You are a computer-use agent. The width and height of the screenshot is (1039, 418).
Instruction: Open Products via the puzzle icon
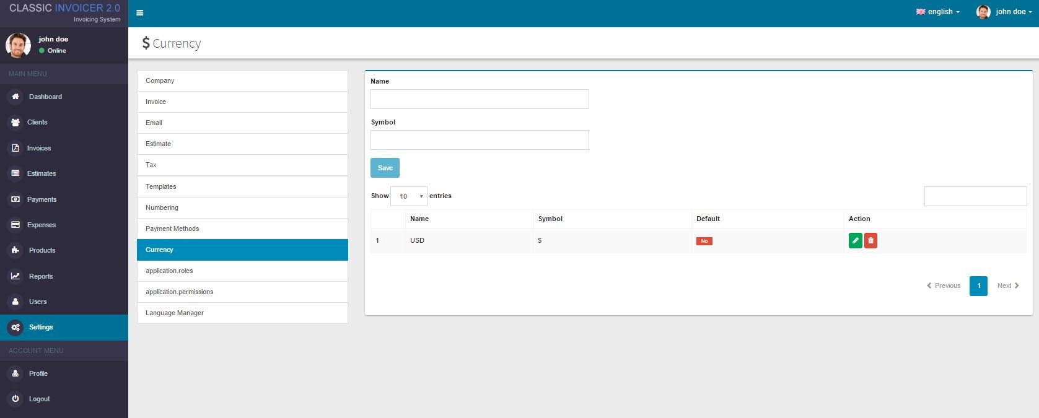click(x=15, y=250)
